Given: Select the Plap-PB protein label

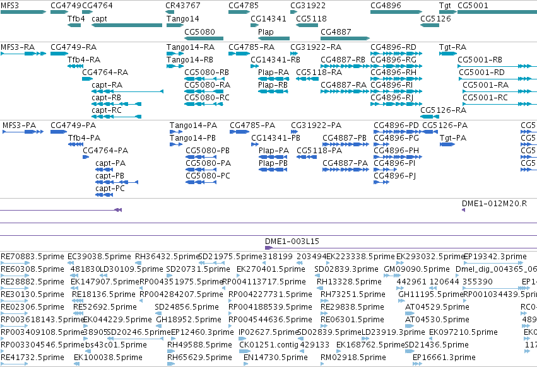Looking at the screenshot, I should pos(273,163).
